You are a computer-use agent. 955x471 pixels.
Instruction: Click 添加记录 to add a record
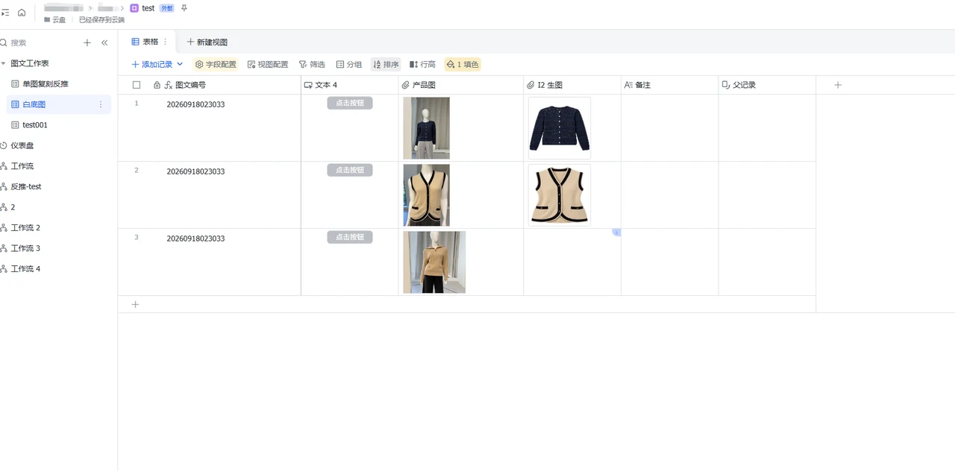152,65
